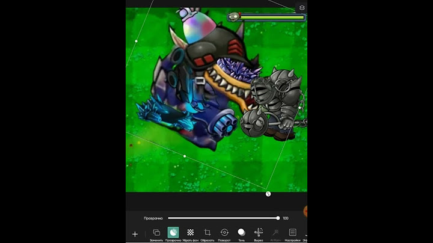Select the Тень shadow tool
433x243 pixels.
coord(241,235)
